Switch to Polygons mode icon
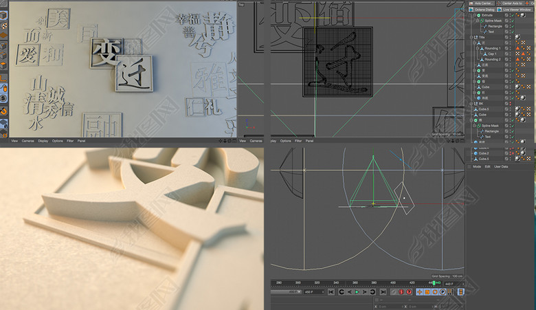This screenshot has height=310, width=536. click(3, 65)
